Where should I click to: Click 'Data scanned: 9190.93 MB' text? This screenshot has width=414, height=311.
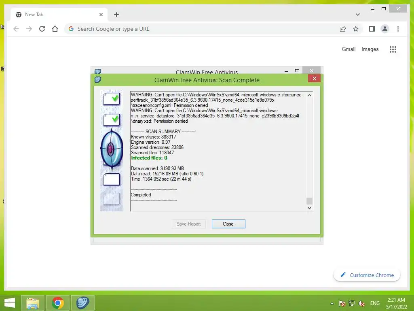click(157, 168)
